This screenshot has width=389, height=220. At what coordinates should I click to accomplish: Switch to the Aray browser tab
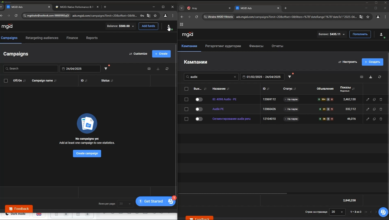pos(209,8)
